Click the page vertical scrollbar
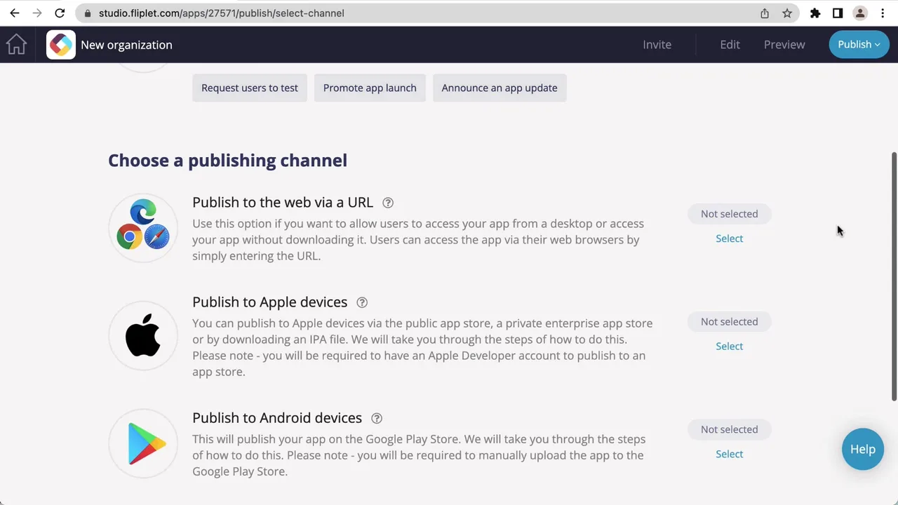Screen dimensions: 898x505 [x=894, y=276]
